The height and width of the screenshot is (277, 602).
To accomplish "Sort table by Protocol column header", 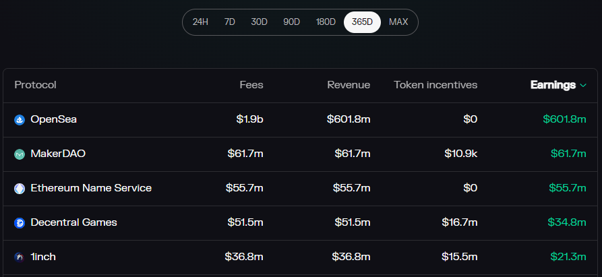I will coord(35,85).
